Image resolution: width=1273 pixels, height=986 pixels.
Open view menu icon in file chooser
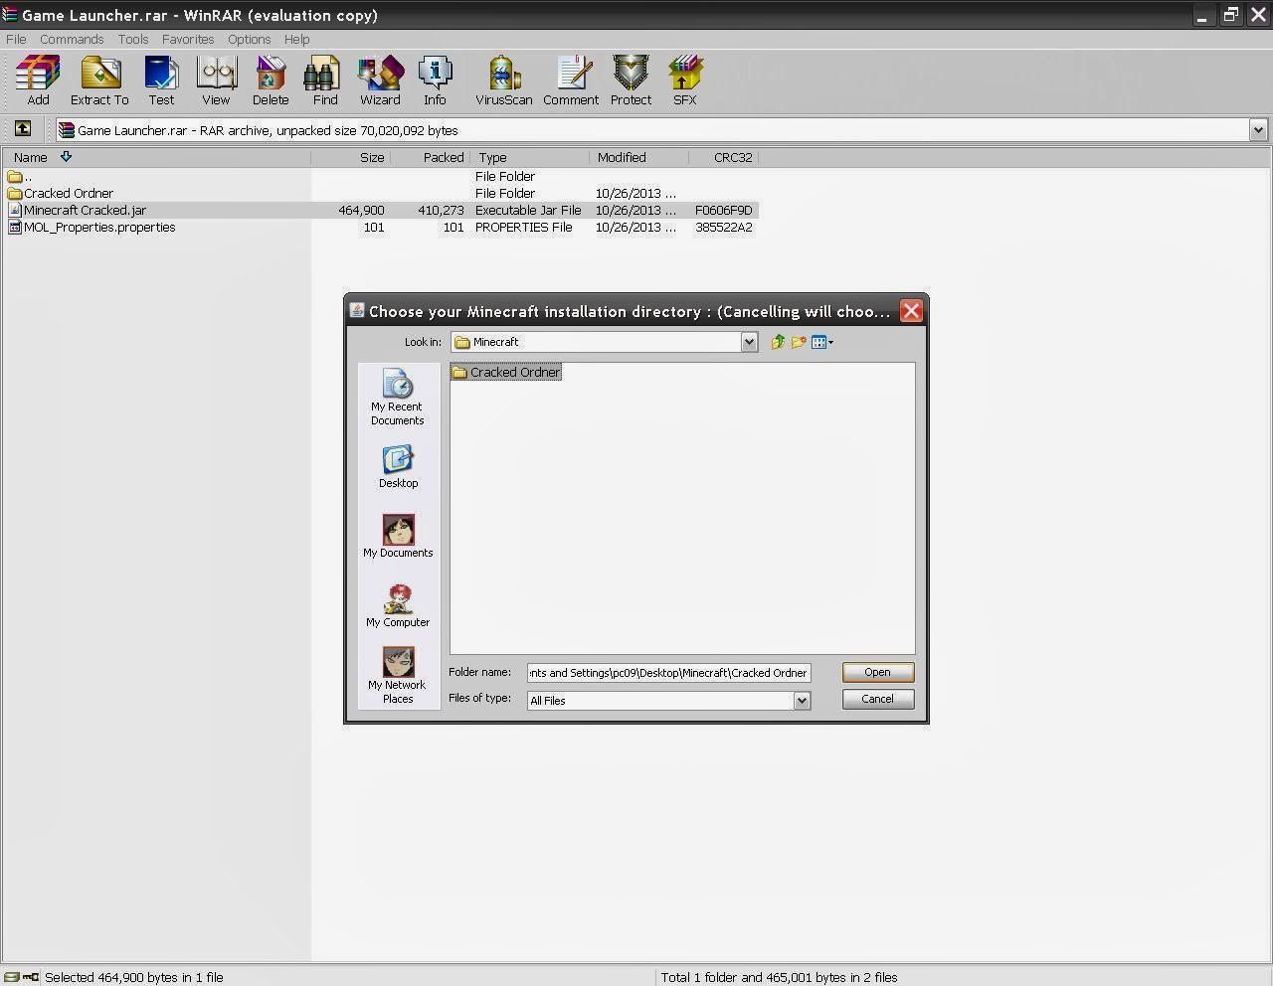tap(822, 342)
